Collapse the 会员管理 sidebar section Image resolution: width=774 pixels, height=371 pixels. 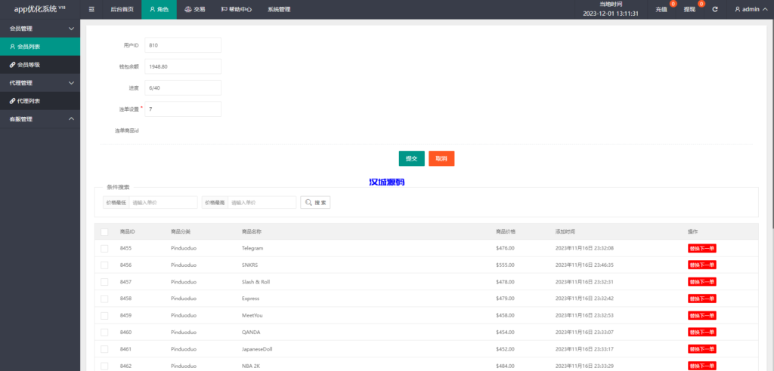(71, 29)
